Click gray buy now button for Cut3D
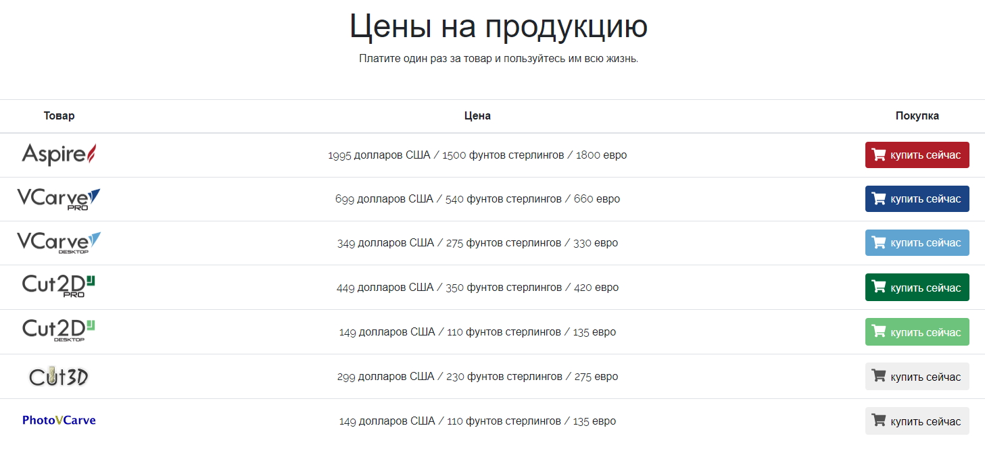 [917, 377]
